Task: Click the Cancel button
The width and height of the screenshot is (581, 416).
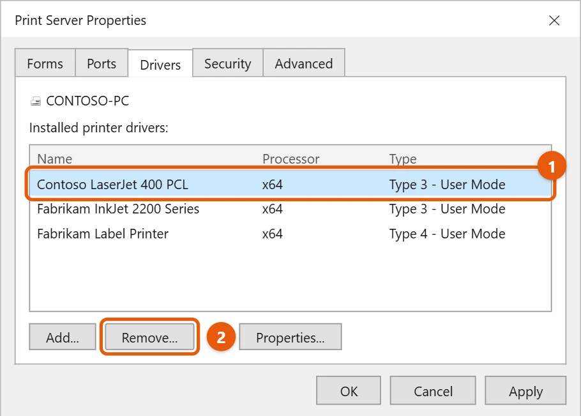Action: point(433,391)
